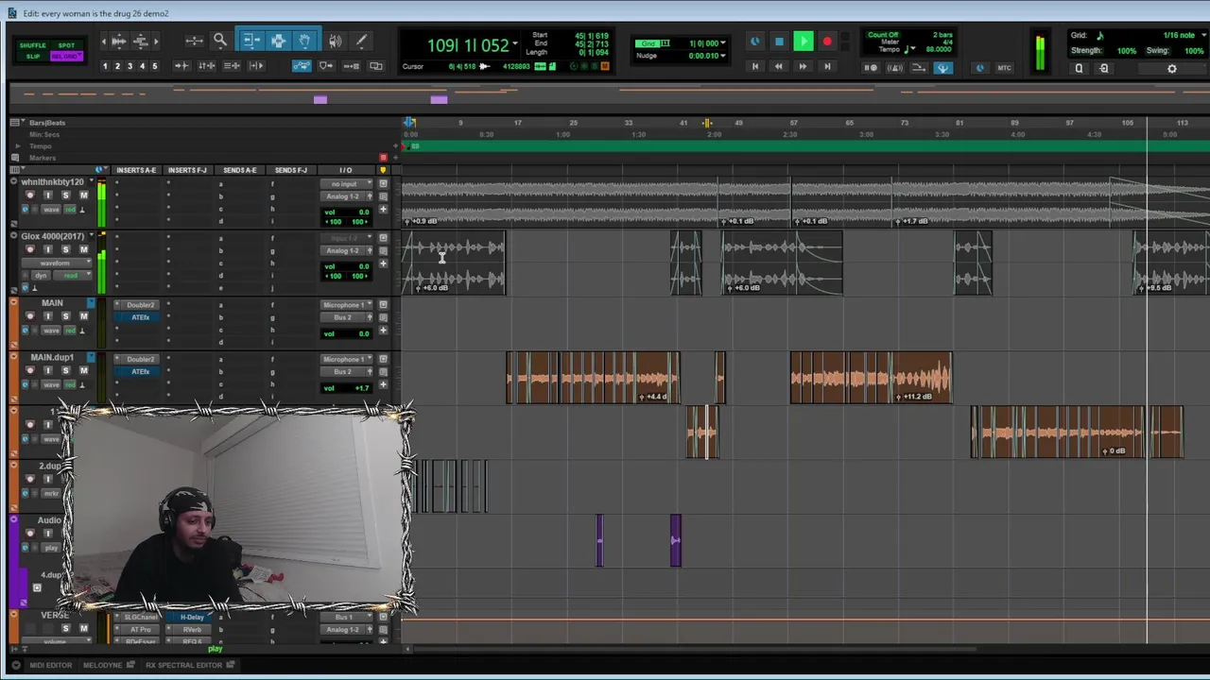Image resolution: width=1210 pixels, height=680 pixels.
Task: Expand the Tempo ruler
Action: pos(17,146)
